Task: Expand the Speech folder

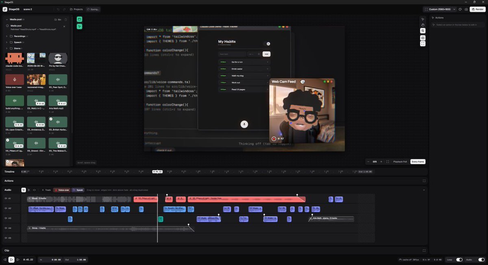Action: [7, 42]
